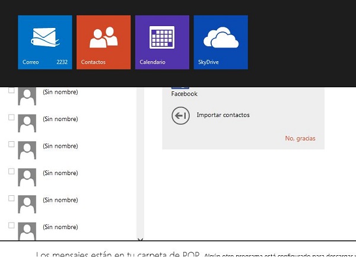Select the checkbox of the last listed contact
The image size is (356, 257).
pos(11,225)
